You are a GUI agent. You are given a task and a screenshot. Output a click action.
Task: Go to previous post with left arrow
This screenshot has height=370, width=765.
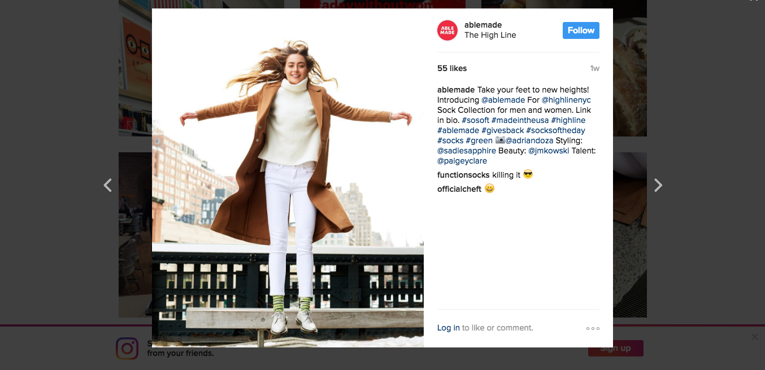[x=107, y=185]
